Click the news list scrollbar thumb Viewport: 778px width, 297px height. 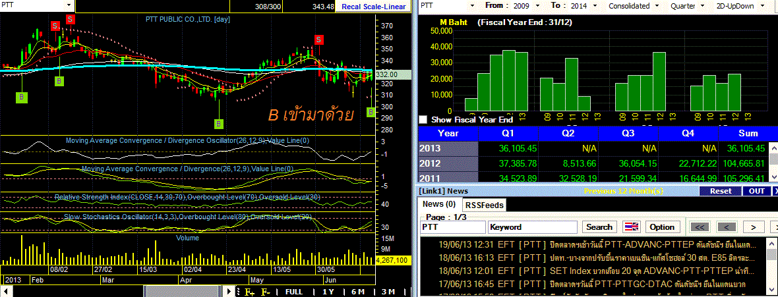[x=771, y=255]
